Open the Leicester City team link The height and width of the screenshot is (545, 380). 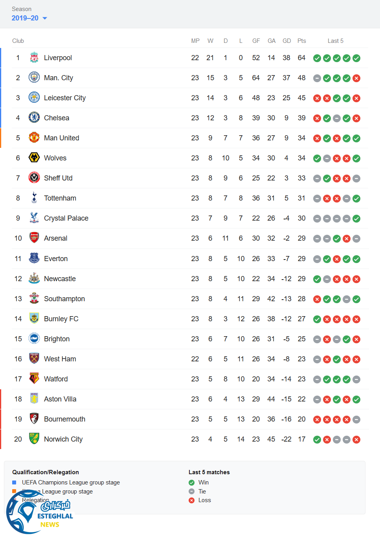coord(64,98)
